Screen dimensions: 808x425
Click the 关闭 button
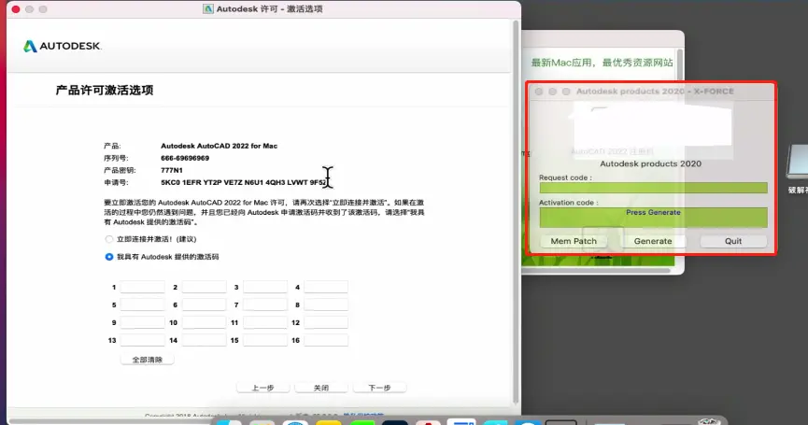321,388
